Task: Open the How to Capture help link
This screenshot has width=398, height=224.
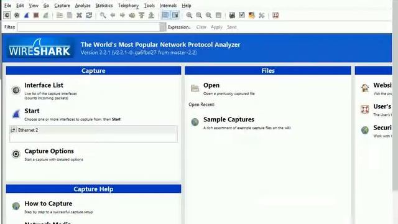Action: pos(49,203)
